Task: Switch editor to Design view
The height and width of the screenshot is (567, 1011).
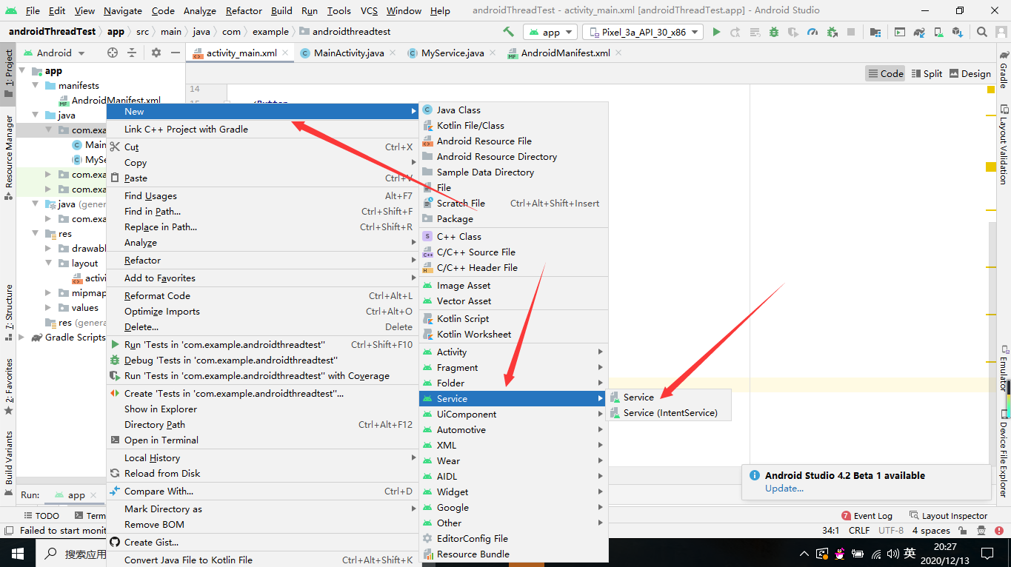Action: [970, 73]
